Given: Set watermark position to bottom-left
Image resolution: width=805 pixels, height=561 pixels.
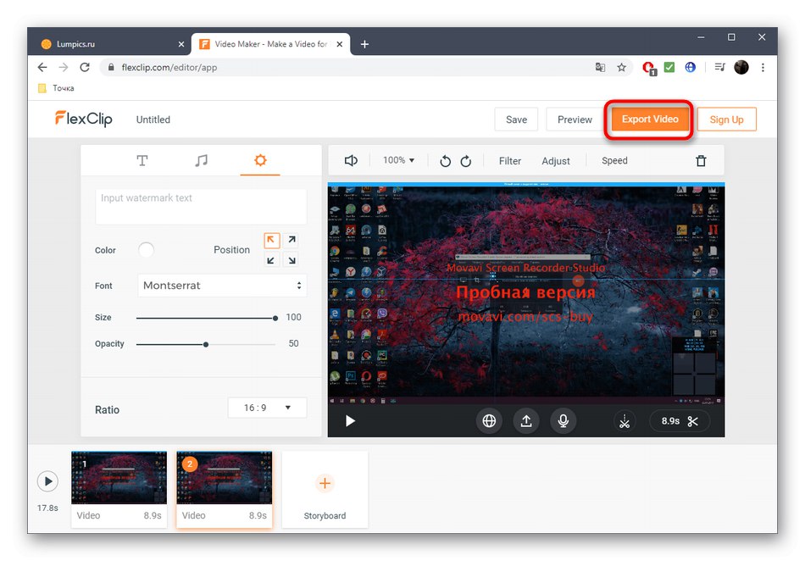Looking at the screenshot, I should coord(272,259).
